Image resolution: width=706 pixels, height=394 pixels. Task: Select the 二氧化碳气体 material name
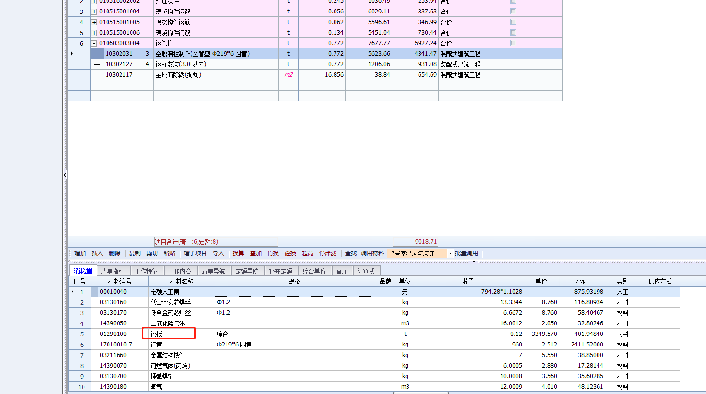coord(168,323)
